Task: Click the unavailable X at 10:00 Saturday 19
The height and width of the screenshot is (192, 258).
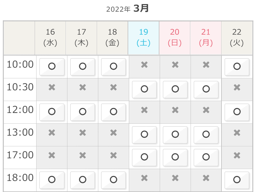Action: tap(144, 65)
